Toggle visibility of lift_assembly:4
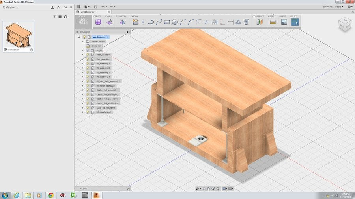The height and width of the screenshot is (199, 355). 88,77
